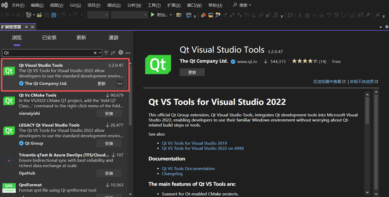Open the 扩展(X) menu
The height and width of the screenshot is (197, 389).
coord(174,5)
